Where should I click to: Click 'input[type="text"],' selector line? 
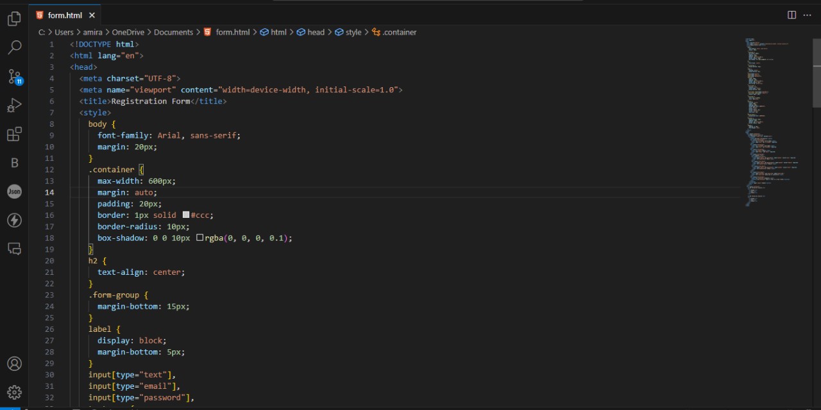tap(132, 375)
